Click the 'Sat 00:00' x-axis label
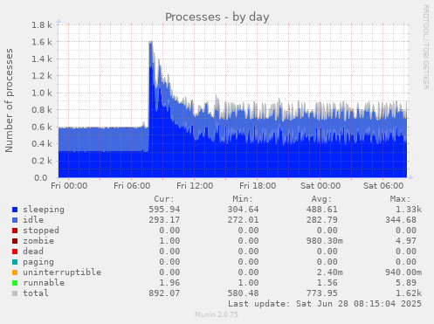This screenshot has width=434, height=324. point(320,186)
